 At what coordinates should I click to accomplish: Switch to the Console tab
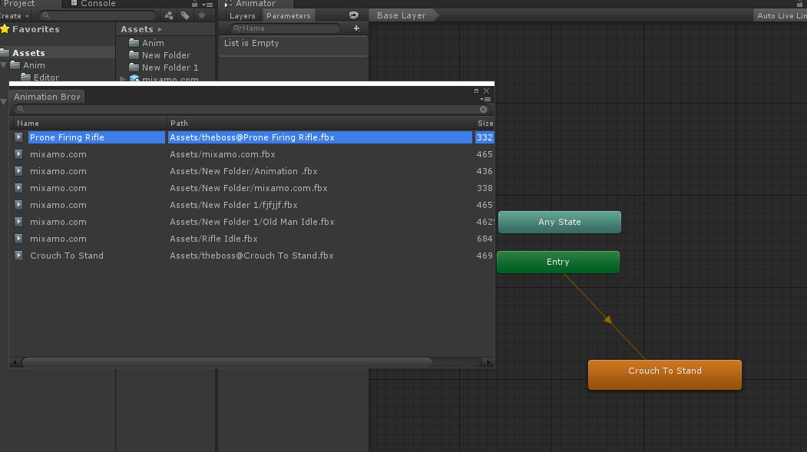pyautogui.click(x=93, y=4)
